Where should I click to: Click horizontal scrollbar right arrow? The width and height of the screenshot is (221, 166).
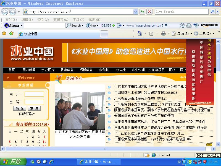click(213, 149)
